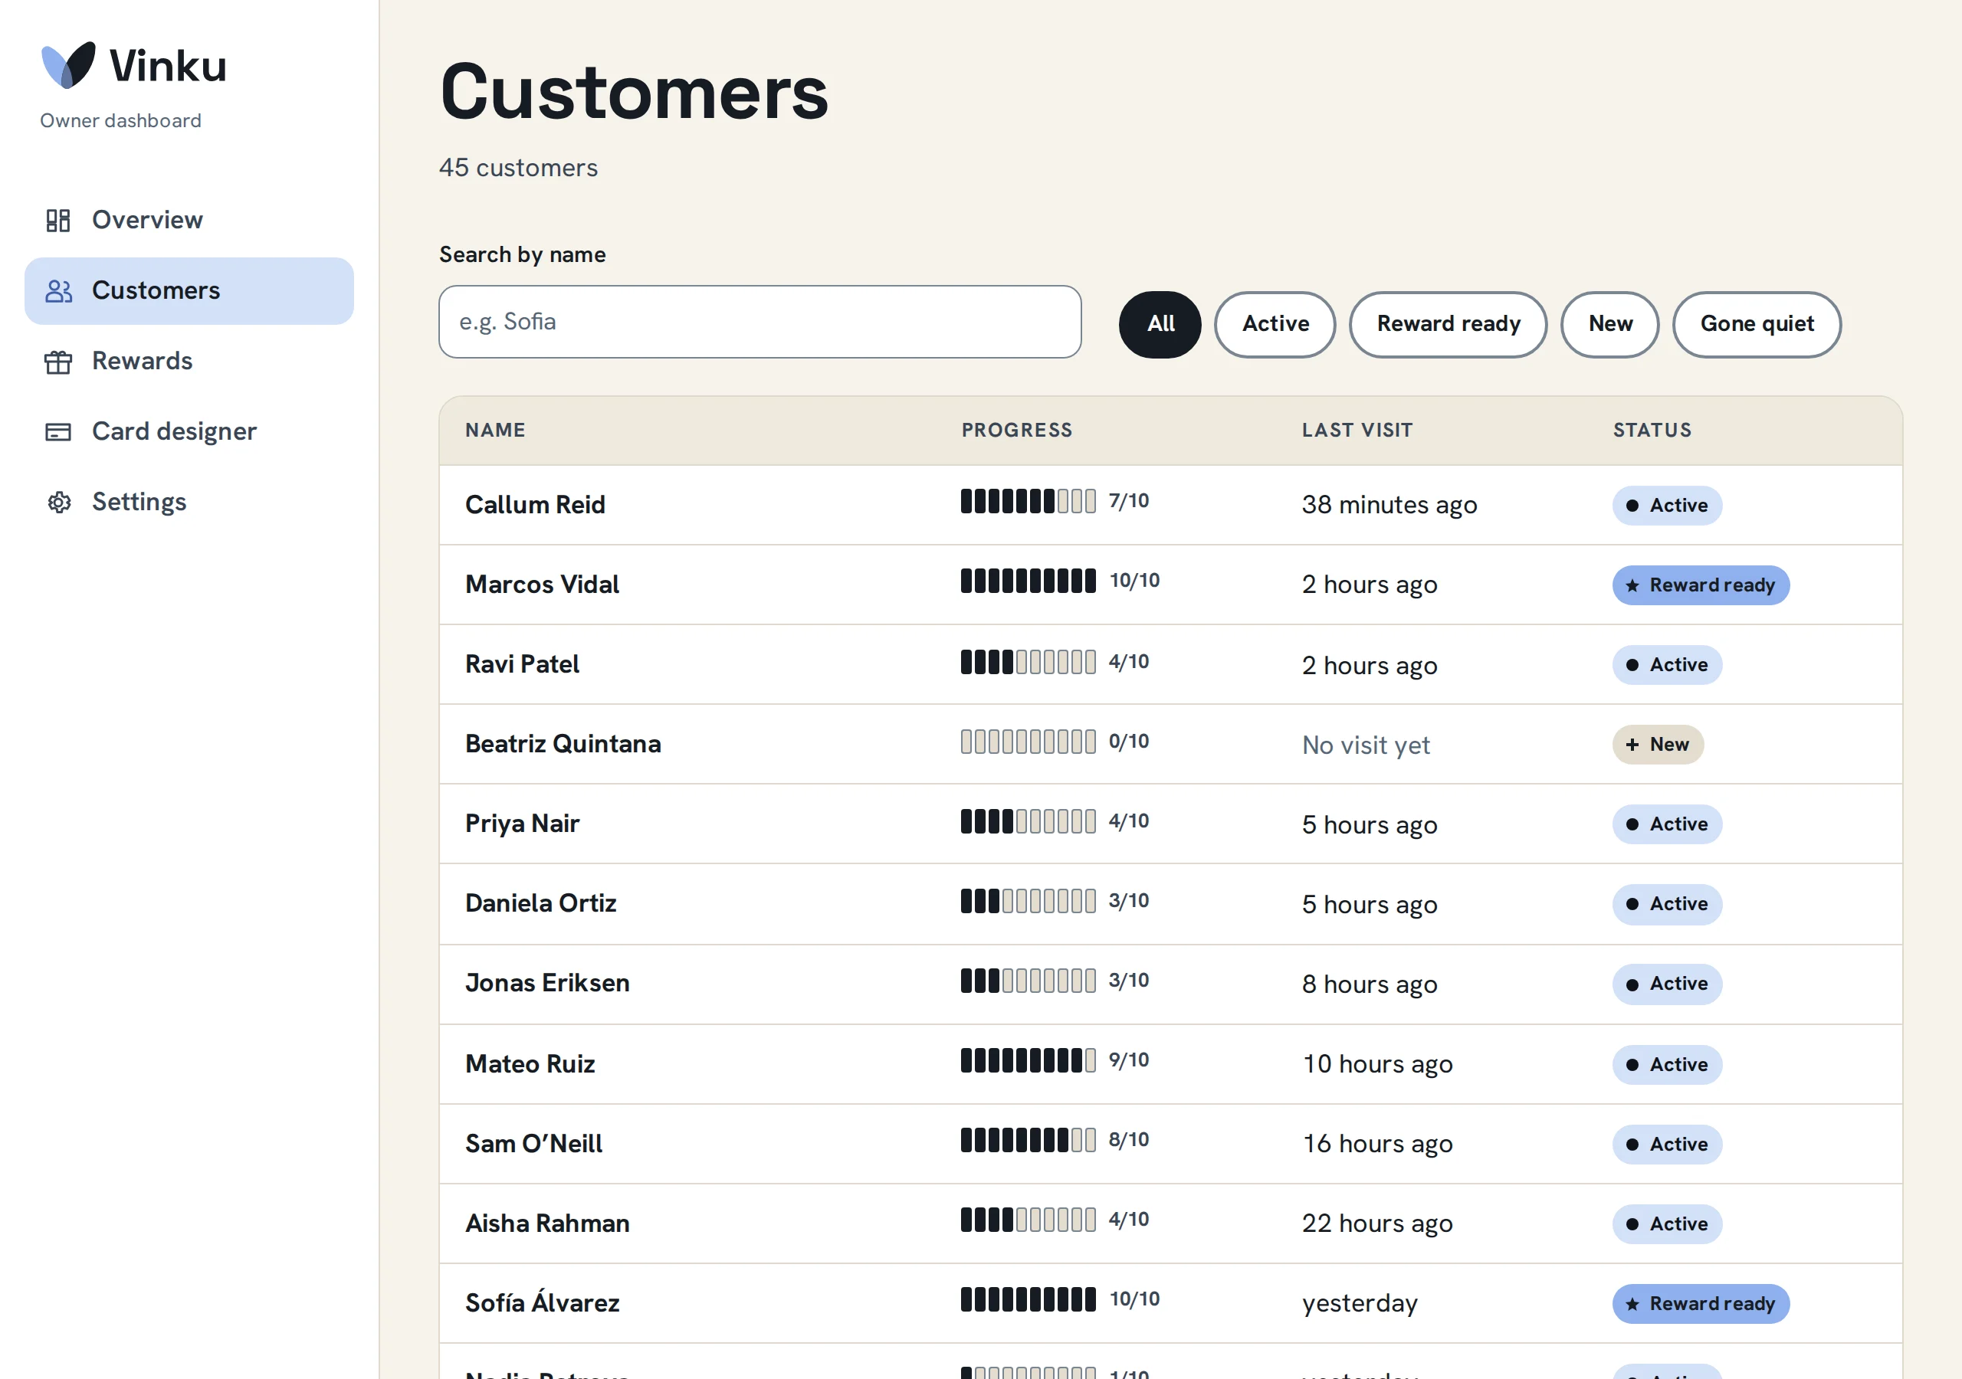Open the Overview page

(x=189, y=221)
